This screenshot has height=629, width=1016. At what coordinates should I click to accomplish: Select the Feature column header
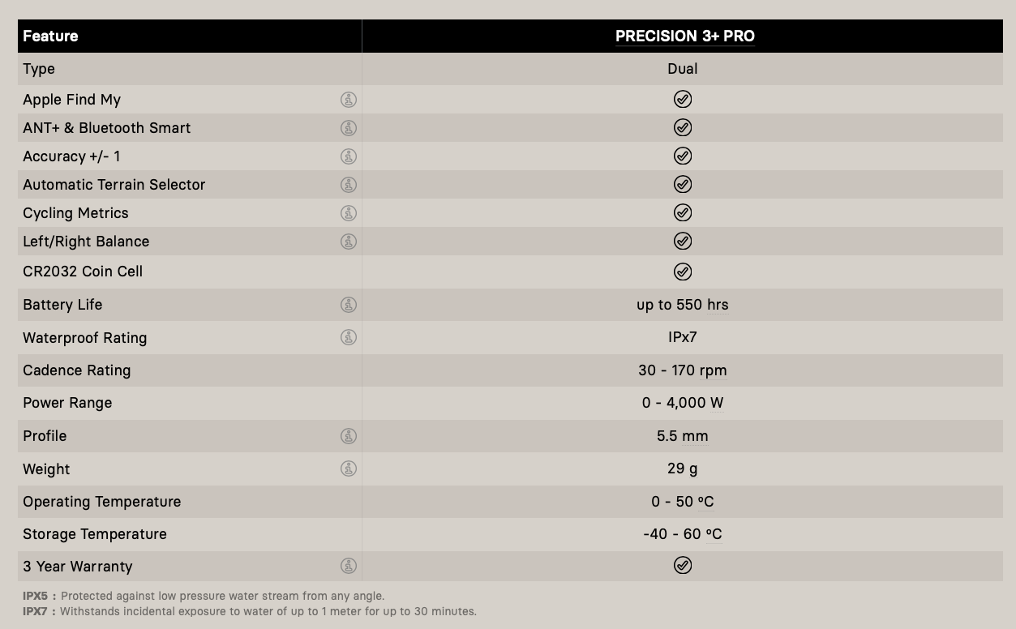(x=50, y=36)
